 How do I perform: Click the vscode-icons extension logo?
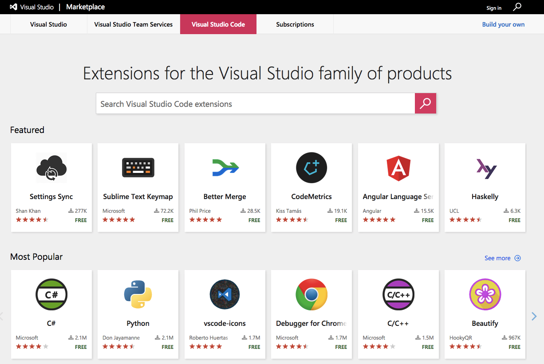click(x=225, y=294)
